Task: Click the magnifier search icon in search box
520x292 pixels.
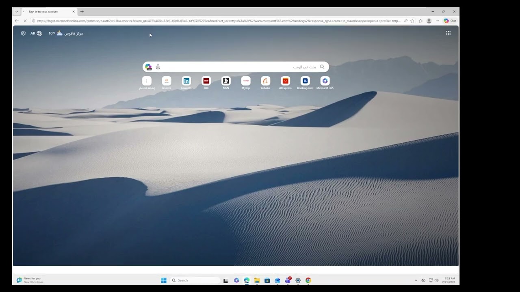Action: tap(322, 67)
